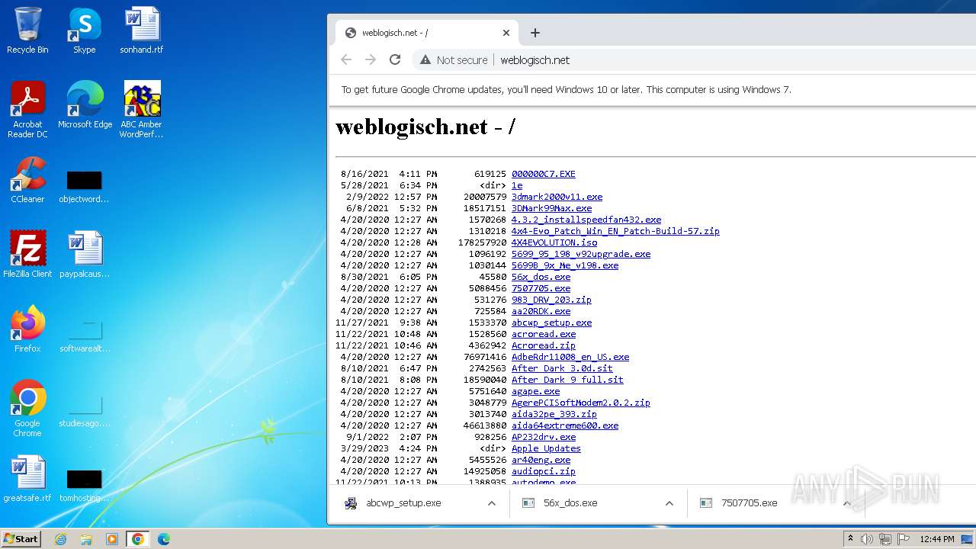
Task: Click AdbeRdr11008_en_US.exe link
Action: [x=570, y=357]
